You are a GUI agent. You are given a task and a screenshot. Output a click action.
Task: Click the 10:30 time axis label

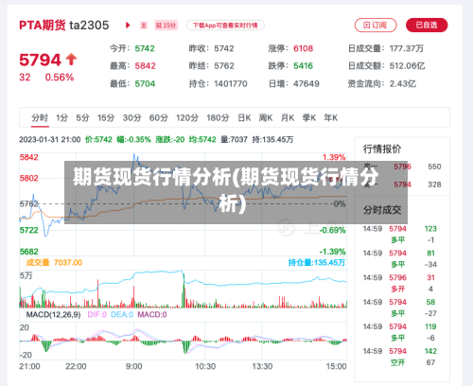[205, 366]
